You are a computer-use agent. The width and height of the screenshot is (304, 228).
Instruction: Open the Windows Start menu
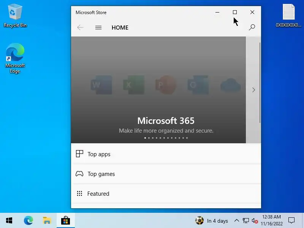[x=9, y=220]
